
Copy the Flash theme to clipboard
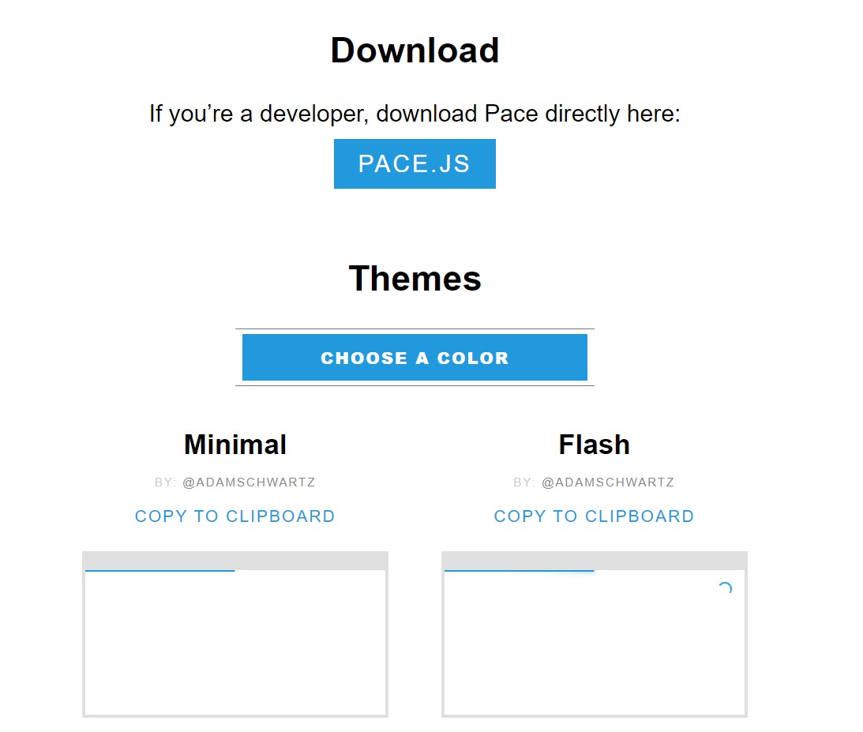[x=594, y=516]
